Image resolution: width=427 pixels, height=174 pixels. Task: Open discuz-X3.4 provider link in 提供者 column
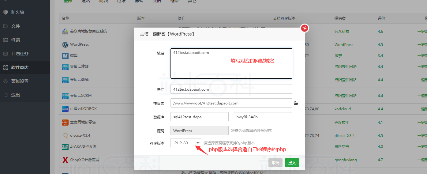coord(345,135)
